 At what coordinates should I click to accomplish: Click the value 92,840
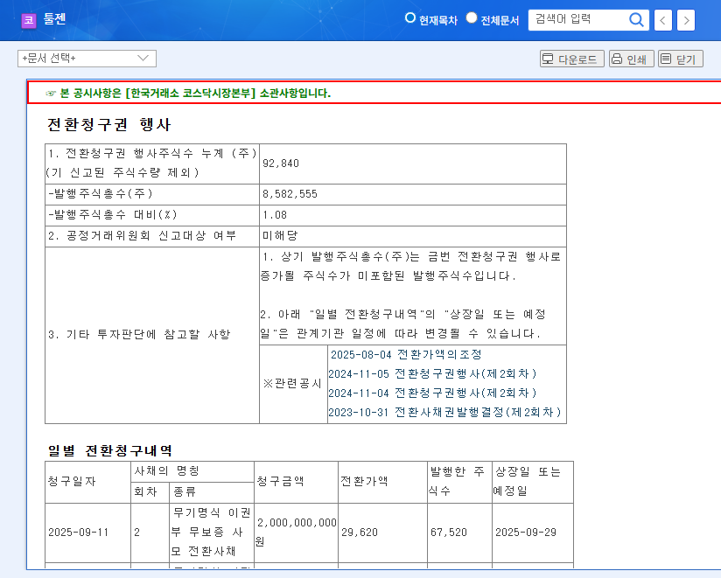click(281, 164)
